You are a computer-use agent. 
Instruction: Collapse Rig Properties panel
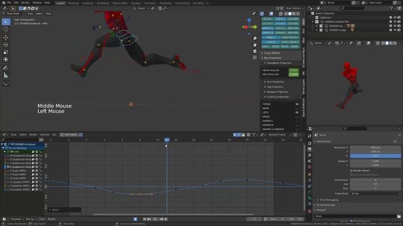click(x=272, y=58)
